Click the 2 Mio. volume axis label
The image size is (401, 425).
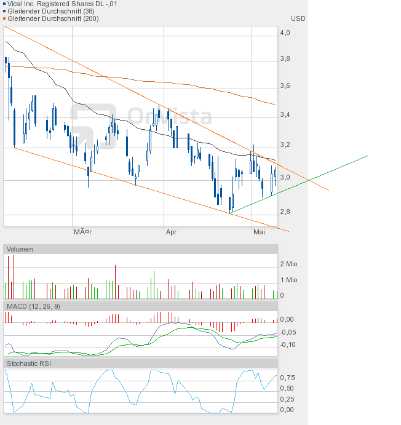click(x=289, y=264)
